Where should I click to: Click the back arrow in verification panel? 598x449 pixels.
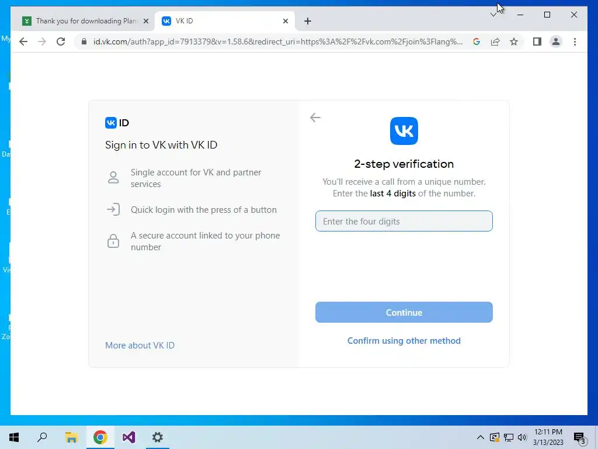pos(315,118)
